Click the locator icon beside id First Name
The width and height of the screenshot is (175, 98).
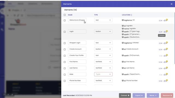pyautogui.click(x=123, y=62)
